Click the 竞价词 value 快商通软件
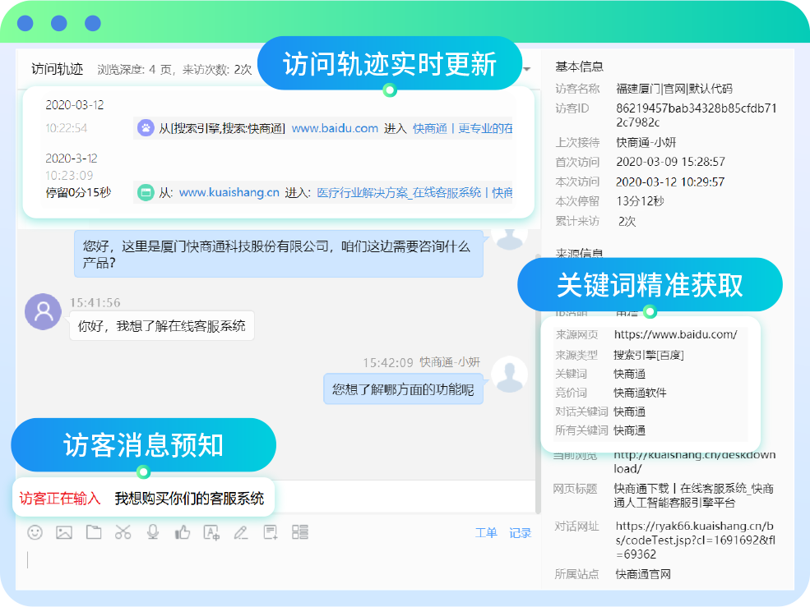 coord(640,393)
